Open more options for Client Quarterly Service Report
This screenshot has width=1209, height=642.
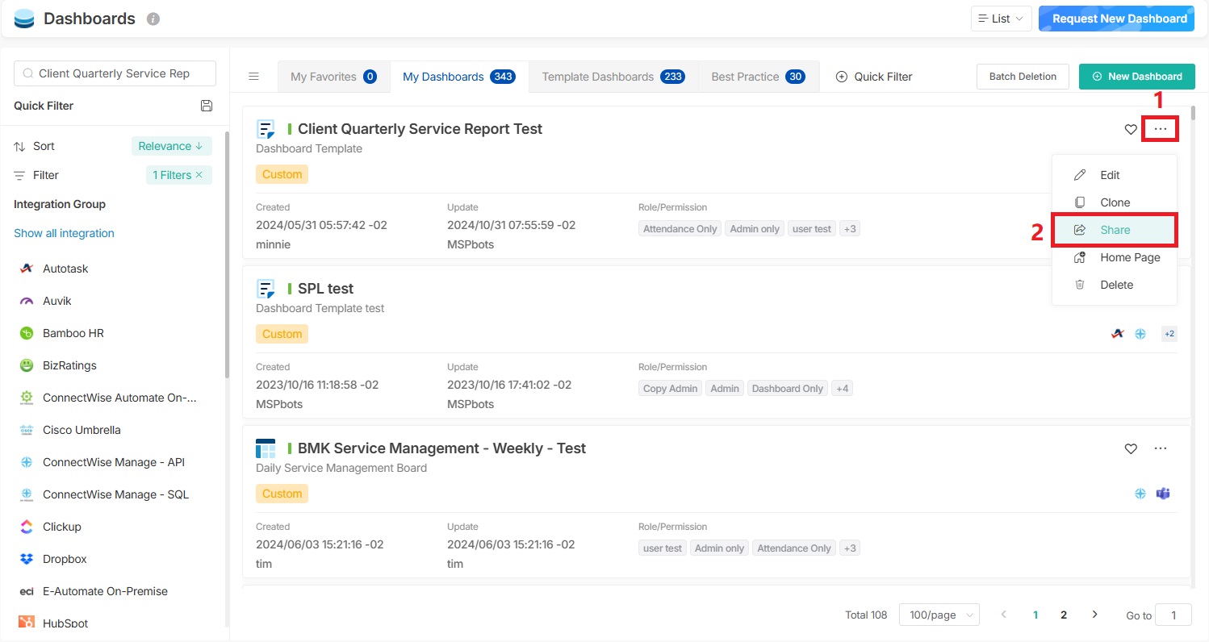1161,129
